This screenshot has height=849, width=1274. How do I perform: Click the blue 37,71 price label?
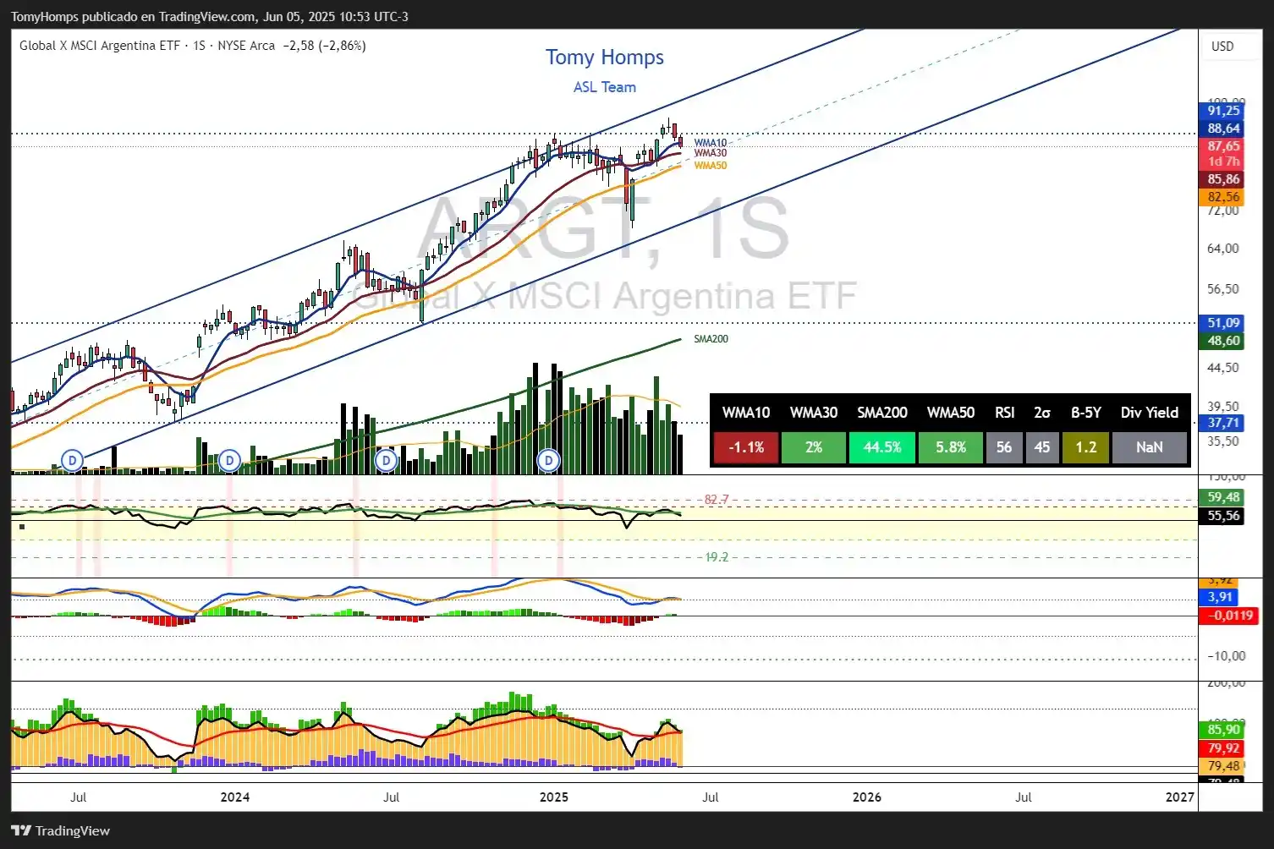click(x=1222, y=423)
